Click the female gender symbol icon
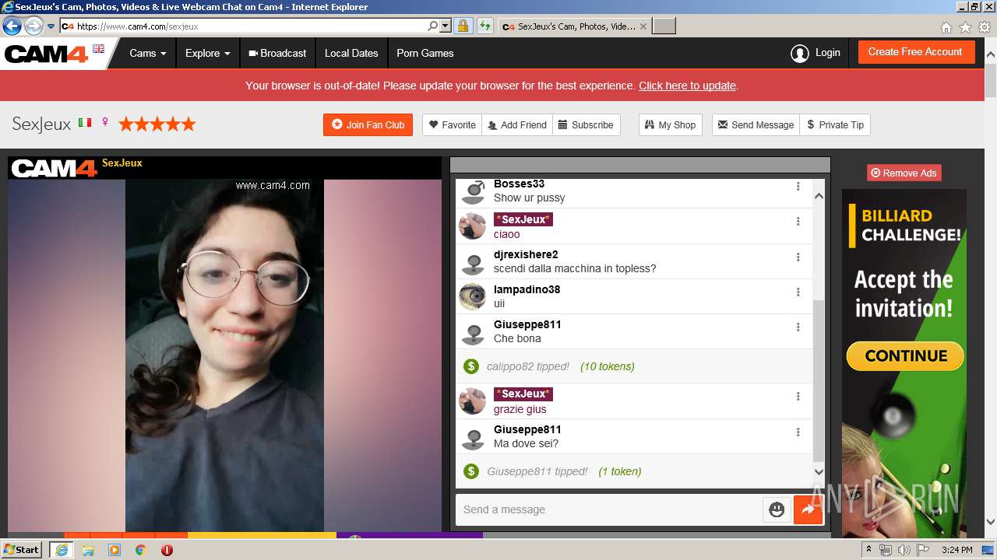 point(105,123)
